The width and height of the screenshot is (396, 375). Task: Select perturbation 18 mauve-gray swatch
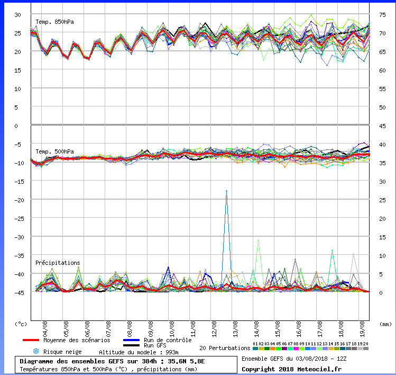coord(354,349)
